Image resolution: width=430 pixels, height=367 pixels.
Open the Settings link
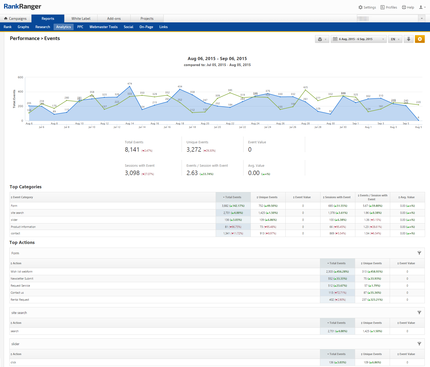point(367,7)
